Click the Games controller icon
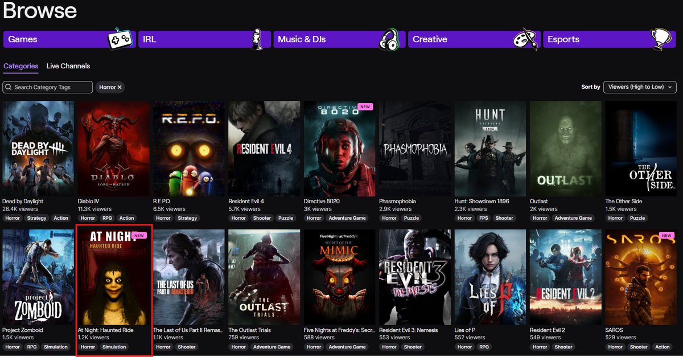Screen dimensions: 683x357 pos(120,39)
